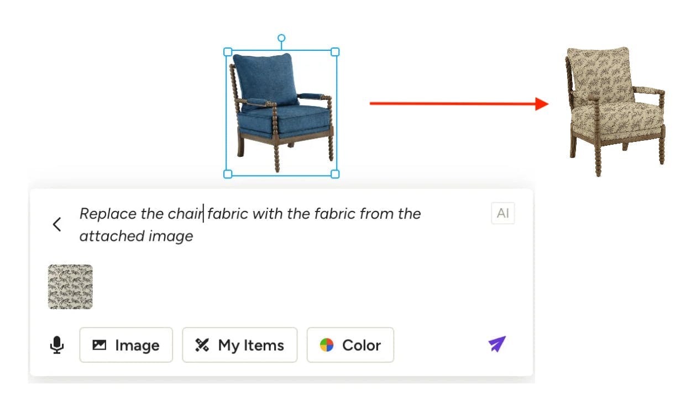Send the prompt with the paper plane icon
This screenshot has height=402, width=691.
(x=497, y=344)
